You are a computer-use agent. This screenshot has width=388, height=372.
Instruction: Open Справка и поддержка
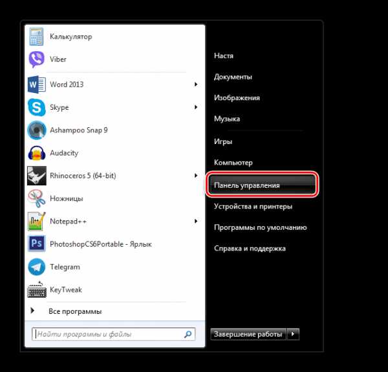[250, 249]
